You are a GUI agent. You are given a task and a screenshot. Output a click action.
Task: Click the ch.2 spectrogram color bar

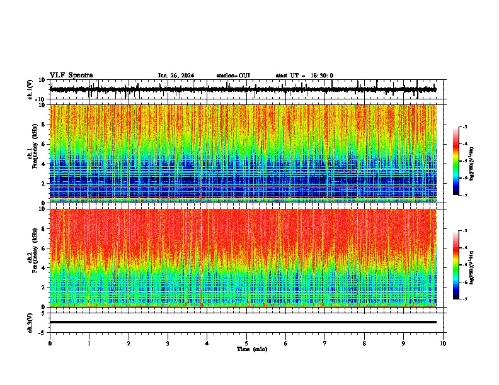click(x=456, y=265)
